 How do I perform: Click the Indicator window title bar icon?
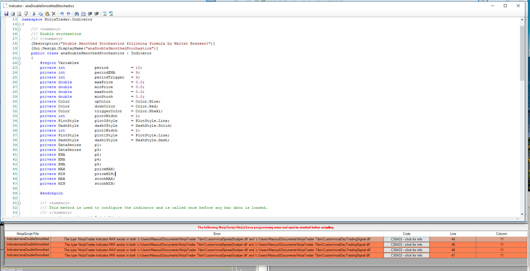[5, 6]
